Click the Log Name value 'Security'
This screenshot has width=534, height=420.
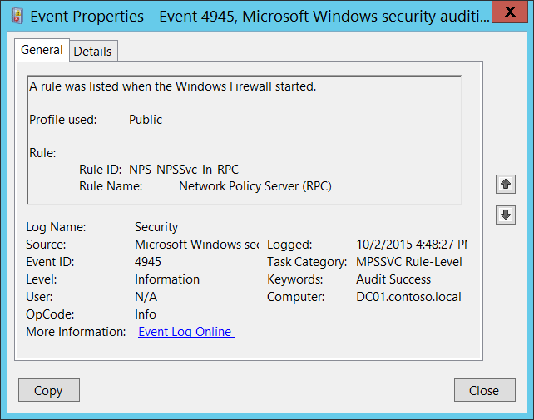tap(156, 227)
